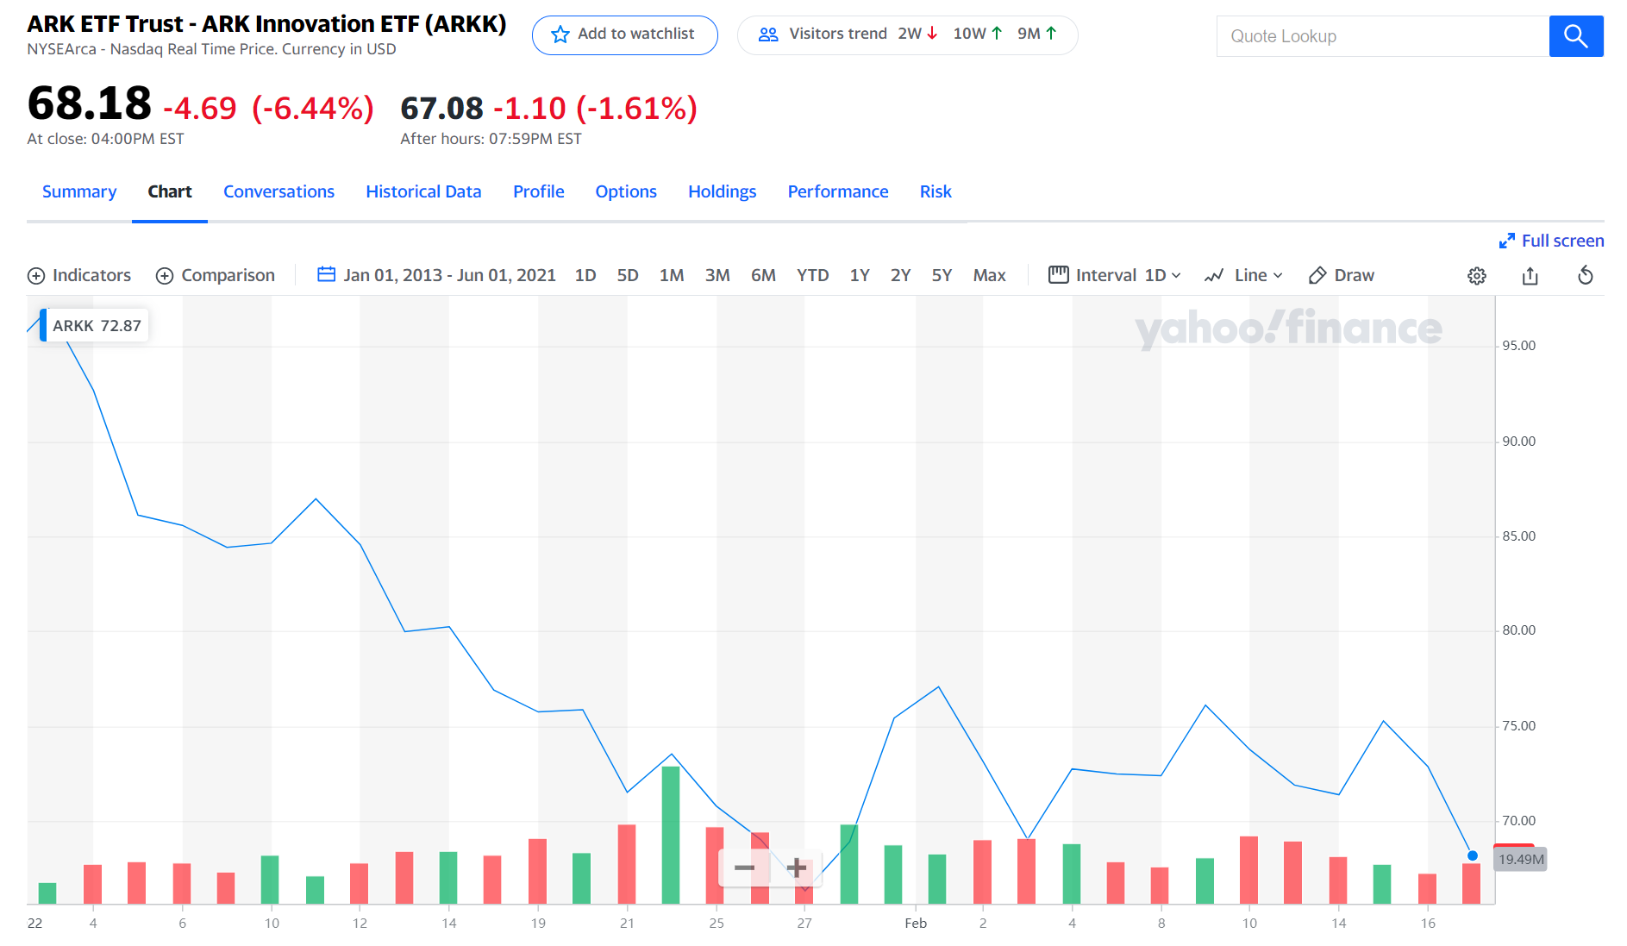The image size is (1627, 946).
Task: Expand chart to Full screen
Action: (1551, 241)
